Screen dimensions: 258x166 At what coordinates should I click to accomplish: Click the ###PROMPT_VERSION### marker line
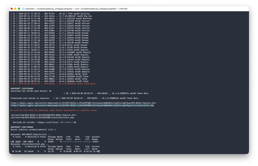click(22, 89)
